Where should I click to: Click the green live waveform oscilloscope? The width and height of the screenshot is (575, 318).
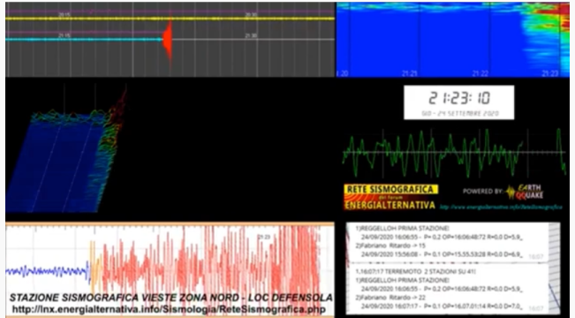(455, 152)
